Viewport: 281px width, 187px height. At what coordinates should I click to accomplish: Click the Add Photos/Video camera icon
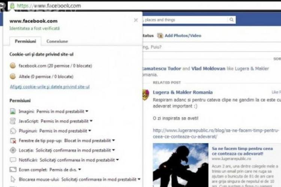pyautogui.click(x=160, y=36)
